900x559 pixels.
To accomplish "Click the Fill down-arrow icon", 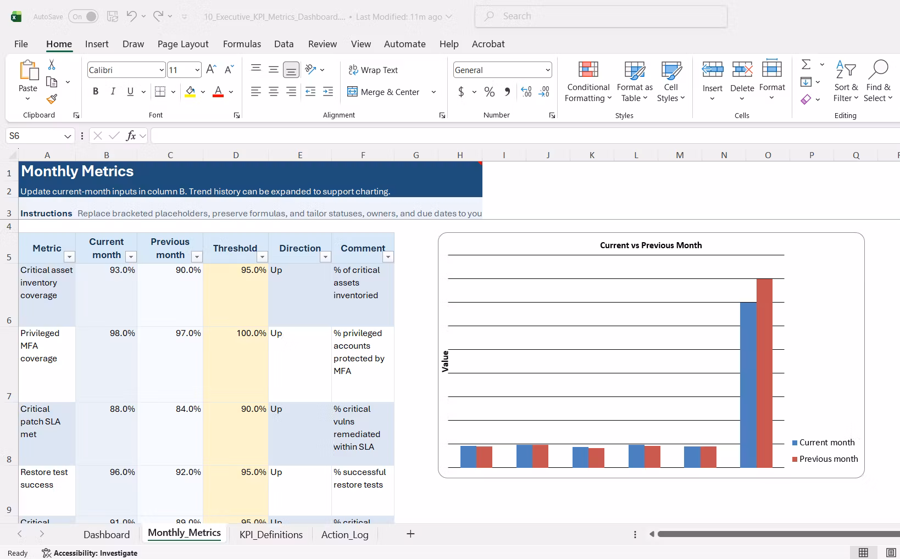I will (806, 82).
